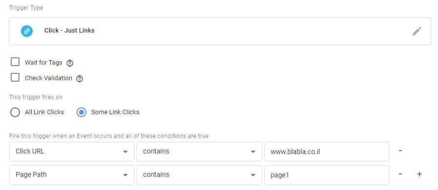Image resolution: width=438 pixels, height=190 pixels.
Task: Click the Wait for Tags label
Action: tap(43, 63)
